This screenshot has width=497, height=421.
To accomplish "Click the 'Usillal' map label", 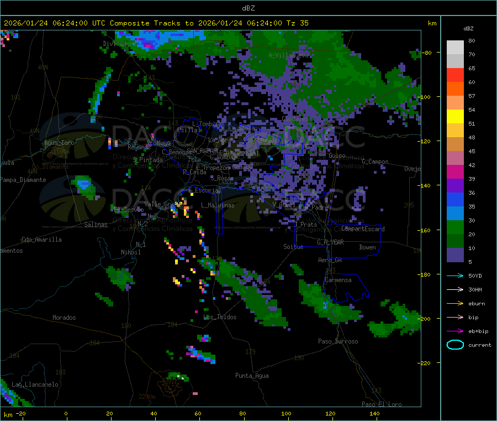I will tap(189, 130).
